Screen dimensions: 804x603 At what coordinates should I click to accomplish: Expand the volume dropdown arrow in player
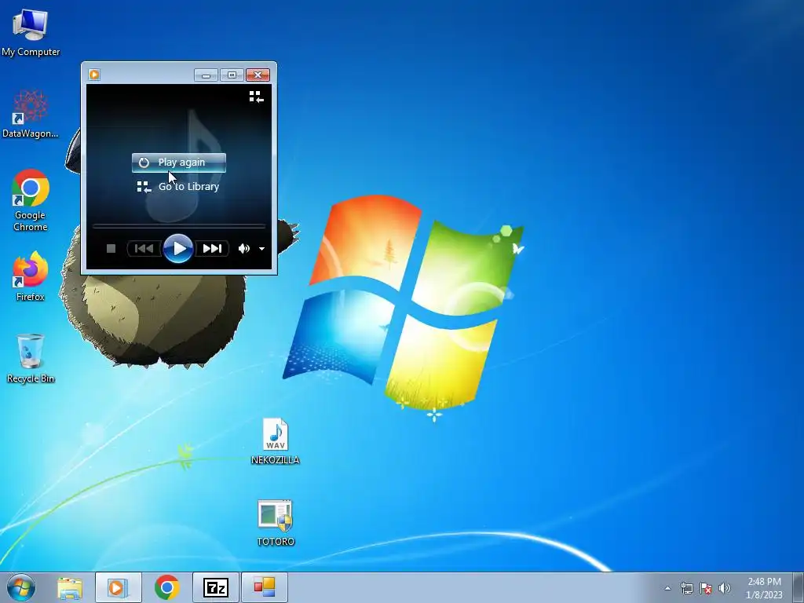point(261,249)
